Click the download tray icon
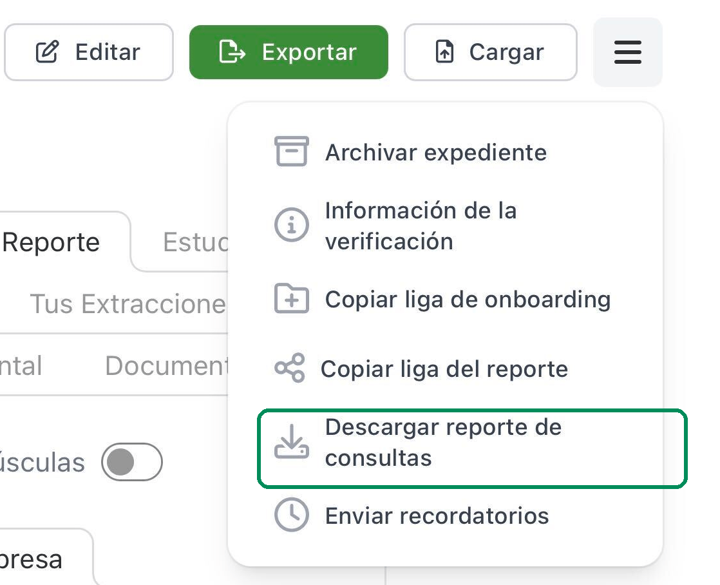Image resolution: width=720 pixels, height=585 pixels. click(292, 441)
